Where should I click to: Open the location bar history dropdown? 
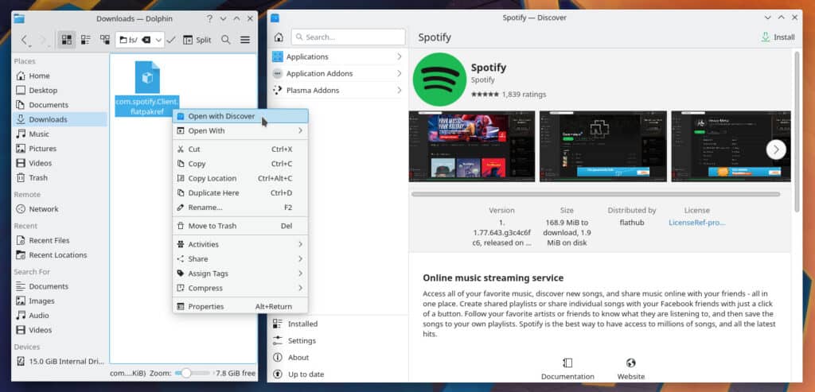pos(158,40)
